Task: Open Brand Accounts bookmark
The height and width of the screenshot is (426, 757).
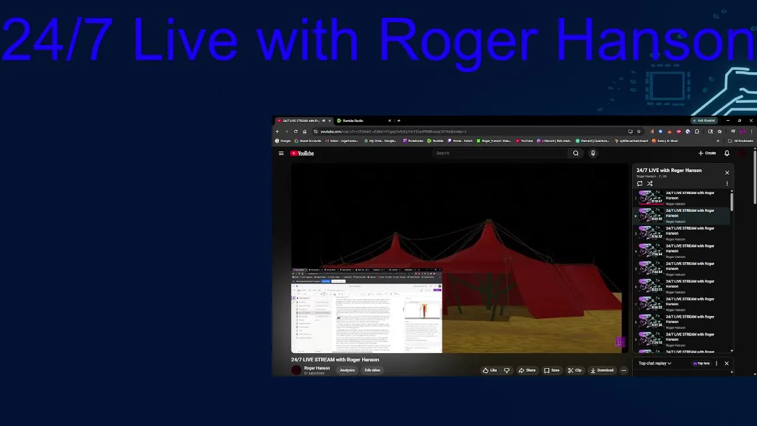Action: point(308,141)
